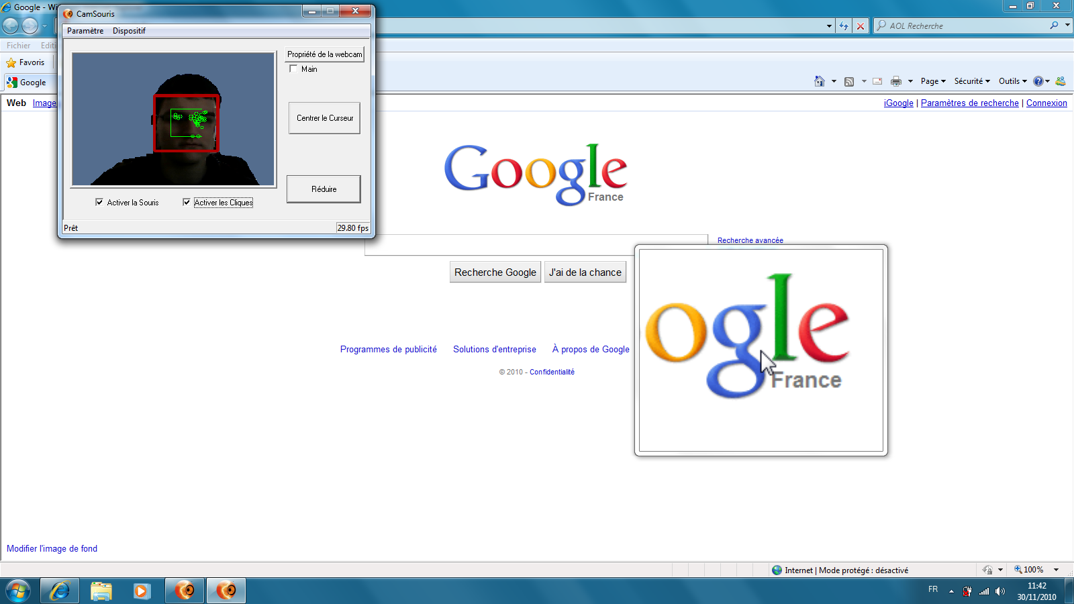
Task: Click the IE Forward arrow button
Action: click(x=30, y=26)
